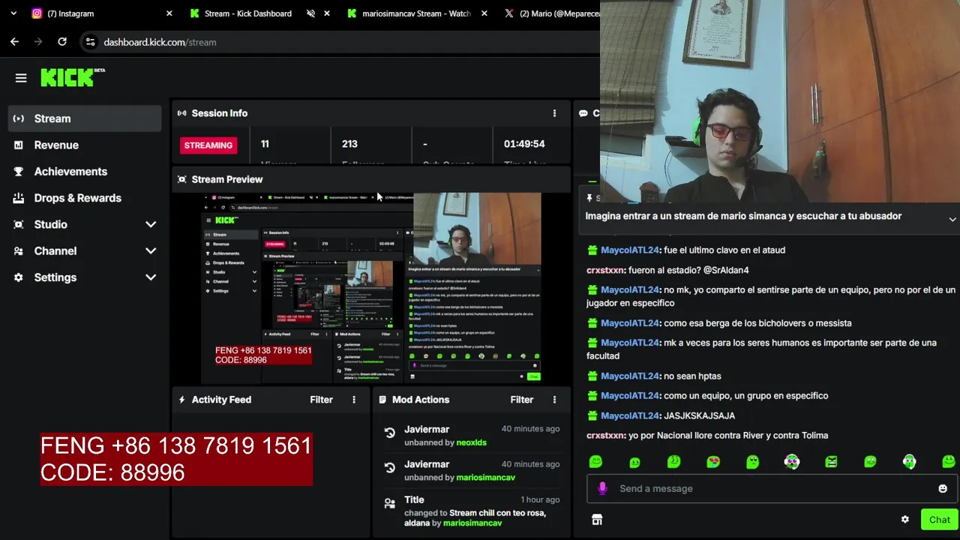Click the KICK beta logo
The height and width of the screenshot is (540, 960).
[73, 77]
